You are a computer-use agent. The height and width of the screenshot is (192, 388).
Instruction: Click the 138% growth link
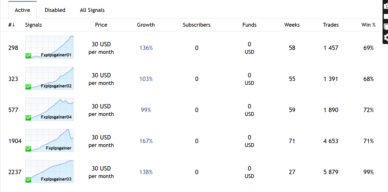[146, 172]
